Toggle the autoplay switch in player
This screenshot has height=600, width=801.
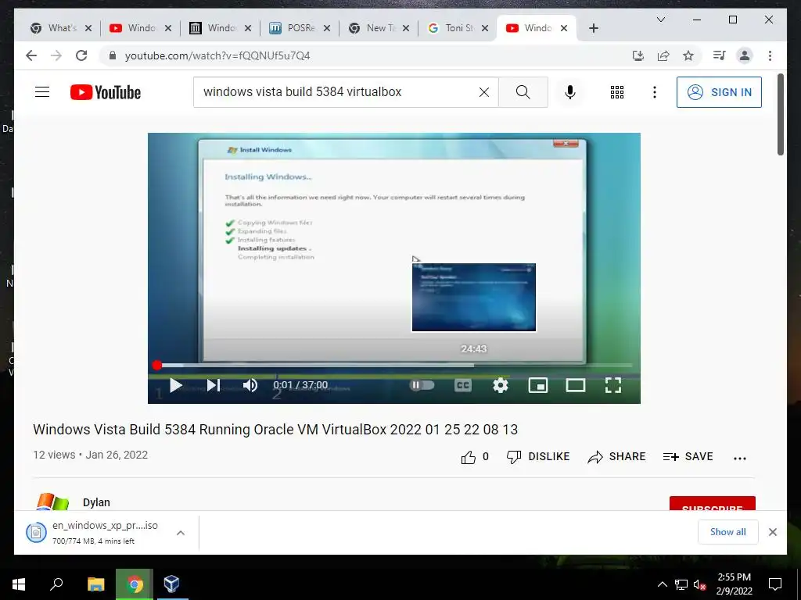click(x=422, y=385)
